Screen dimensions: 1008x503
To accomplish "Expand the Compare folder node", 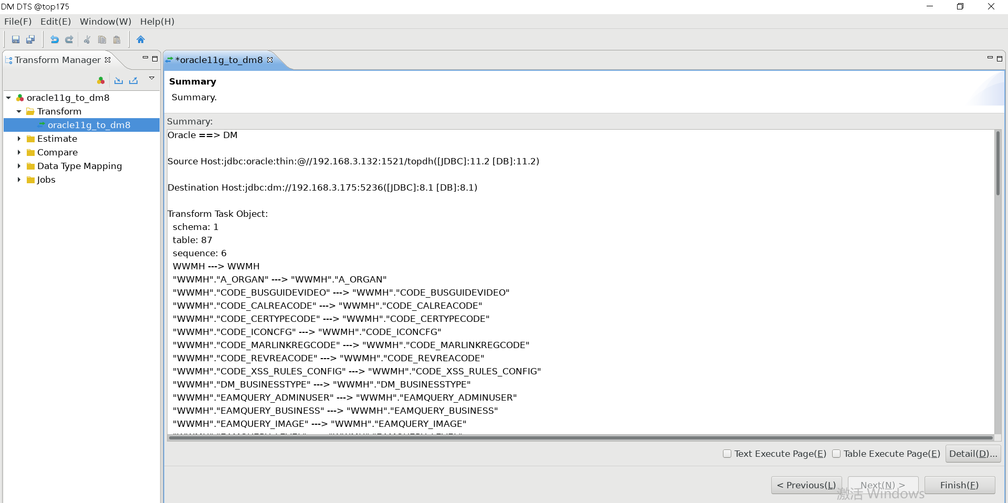I will point(19,152).
